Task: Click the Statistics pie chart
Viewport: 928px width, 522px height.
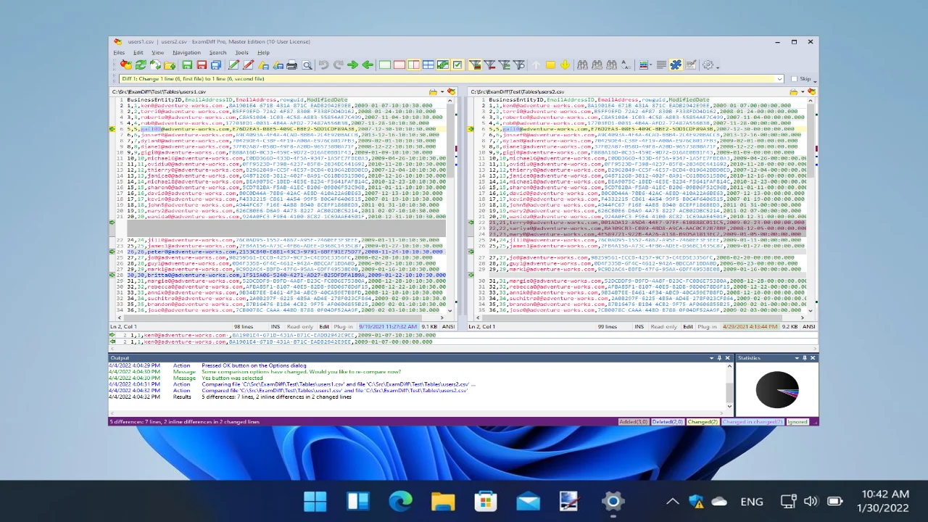Action: pyautogui.click(x=776, y=389)
